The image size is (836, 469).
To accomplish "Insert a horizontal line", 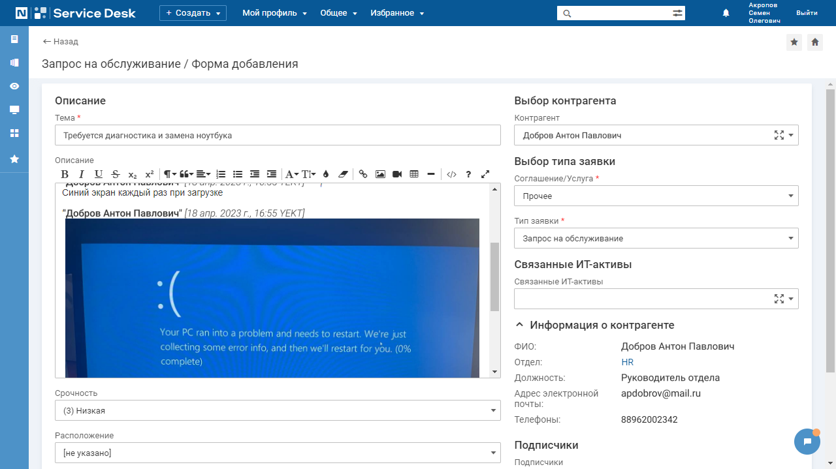I will [x=431, y=174].
